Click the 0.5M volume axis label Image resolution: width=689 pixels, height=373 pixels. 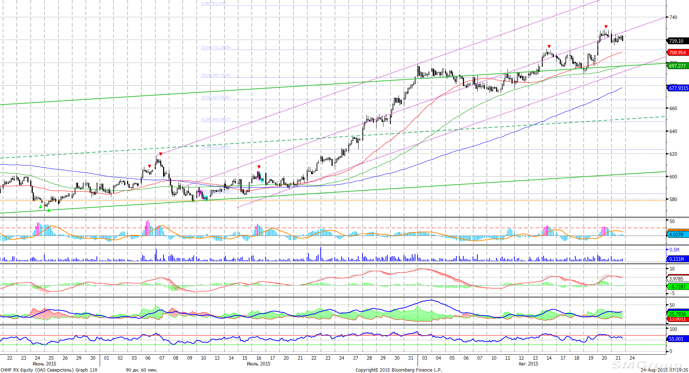674,250
